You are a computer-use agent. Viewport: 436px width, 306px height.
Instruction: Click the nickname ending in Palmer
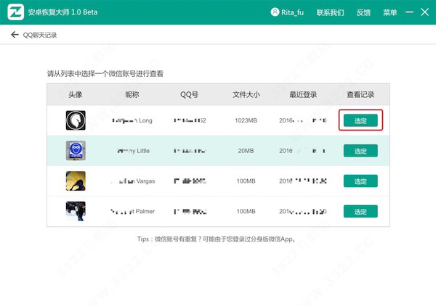(132, 212)
